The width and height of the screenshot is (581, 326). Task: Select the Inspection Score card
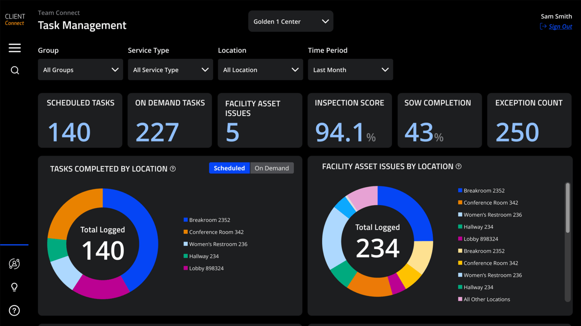pos(350,120)
